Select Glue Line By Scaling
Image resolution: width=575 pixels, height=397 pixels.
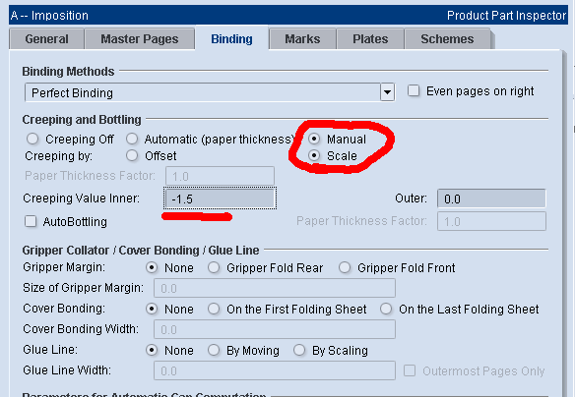tap(299, 351)
